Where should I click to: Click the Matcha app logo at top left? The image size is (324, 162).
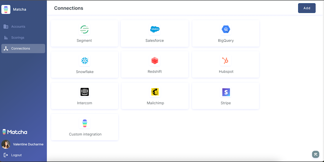coord(6,10)
